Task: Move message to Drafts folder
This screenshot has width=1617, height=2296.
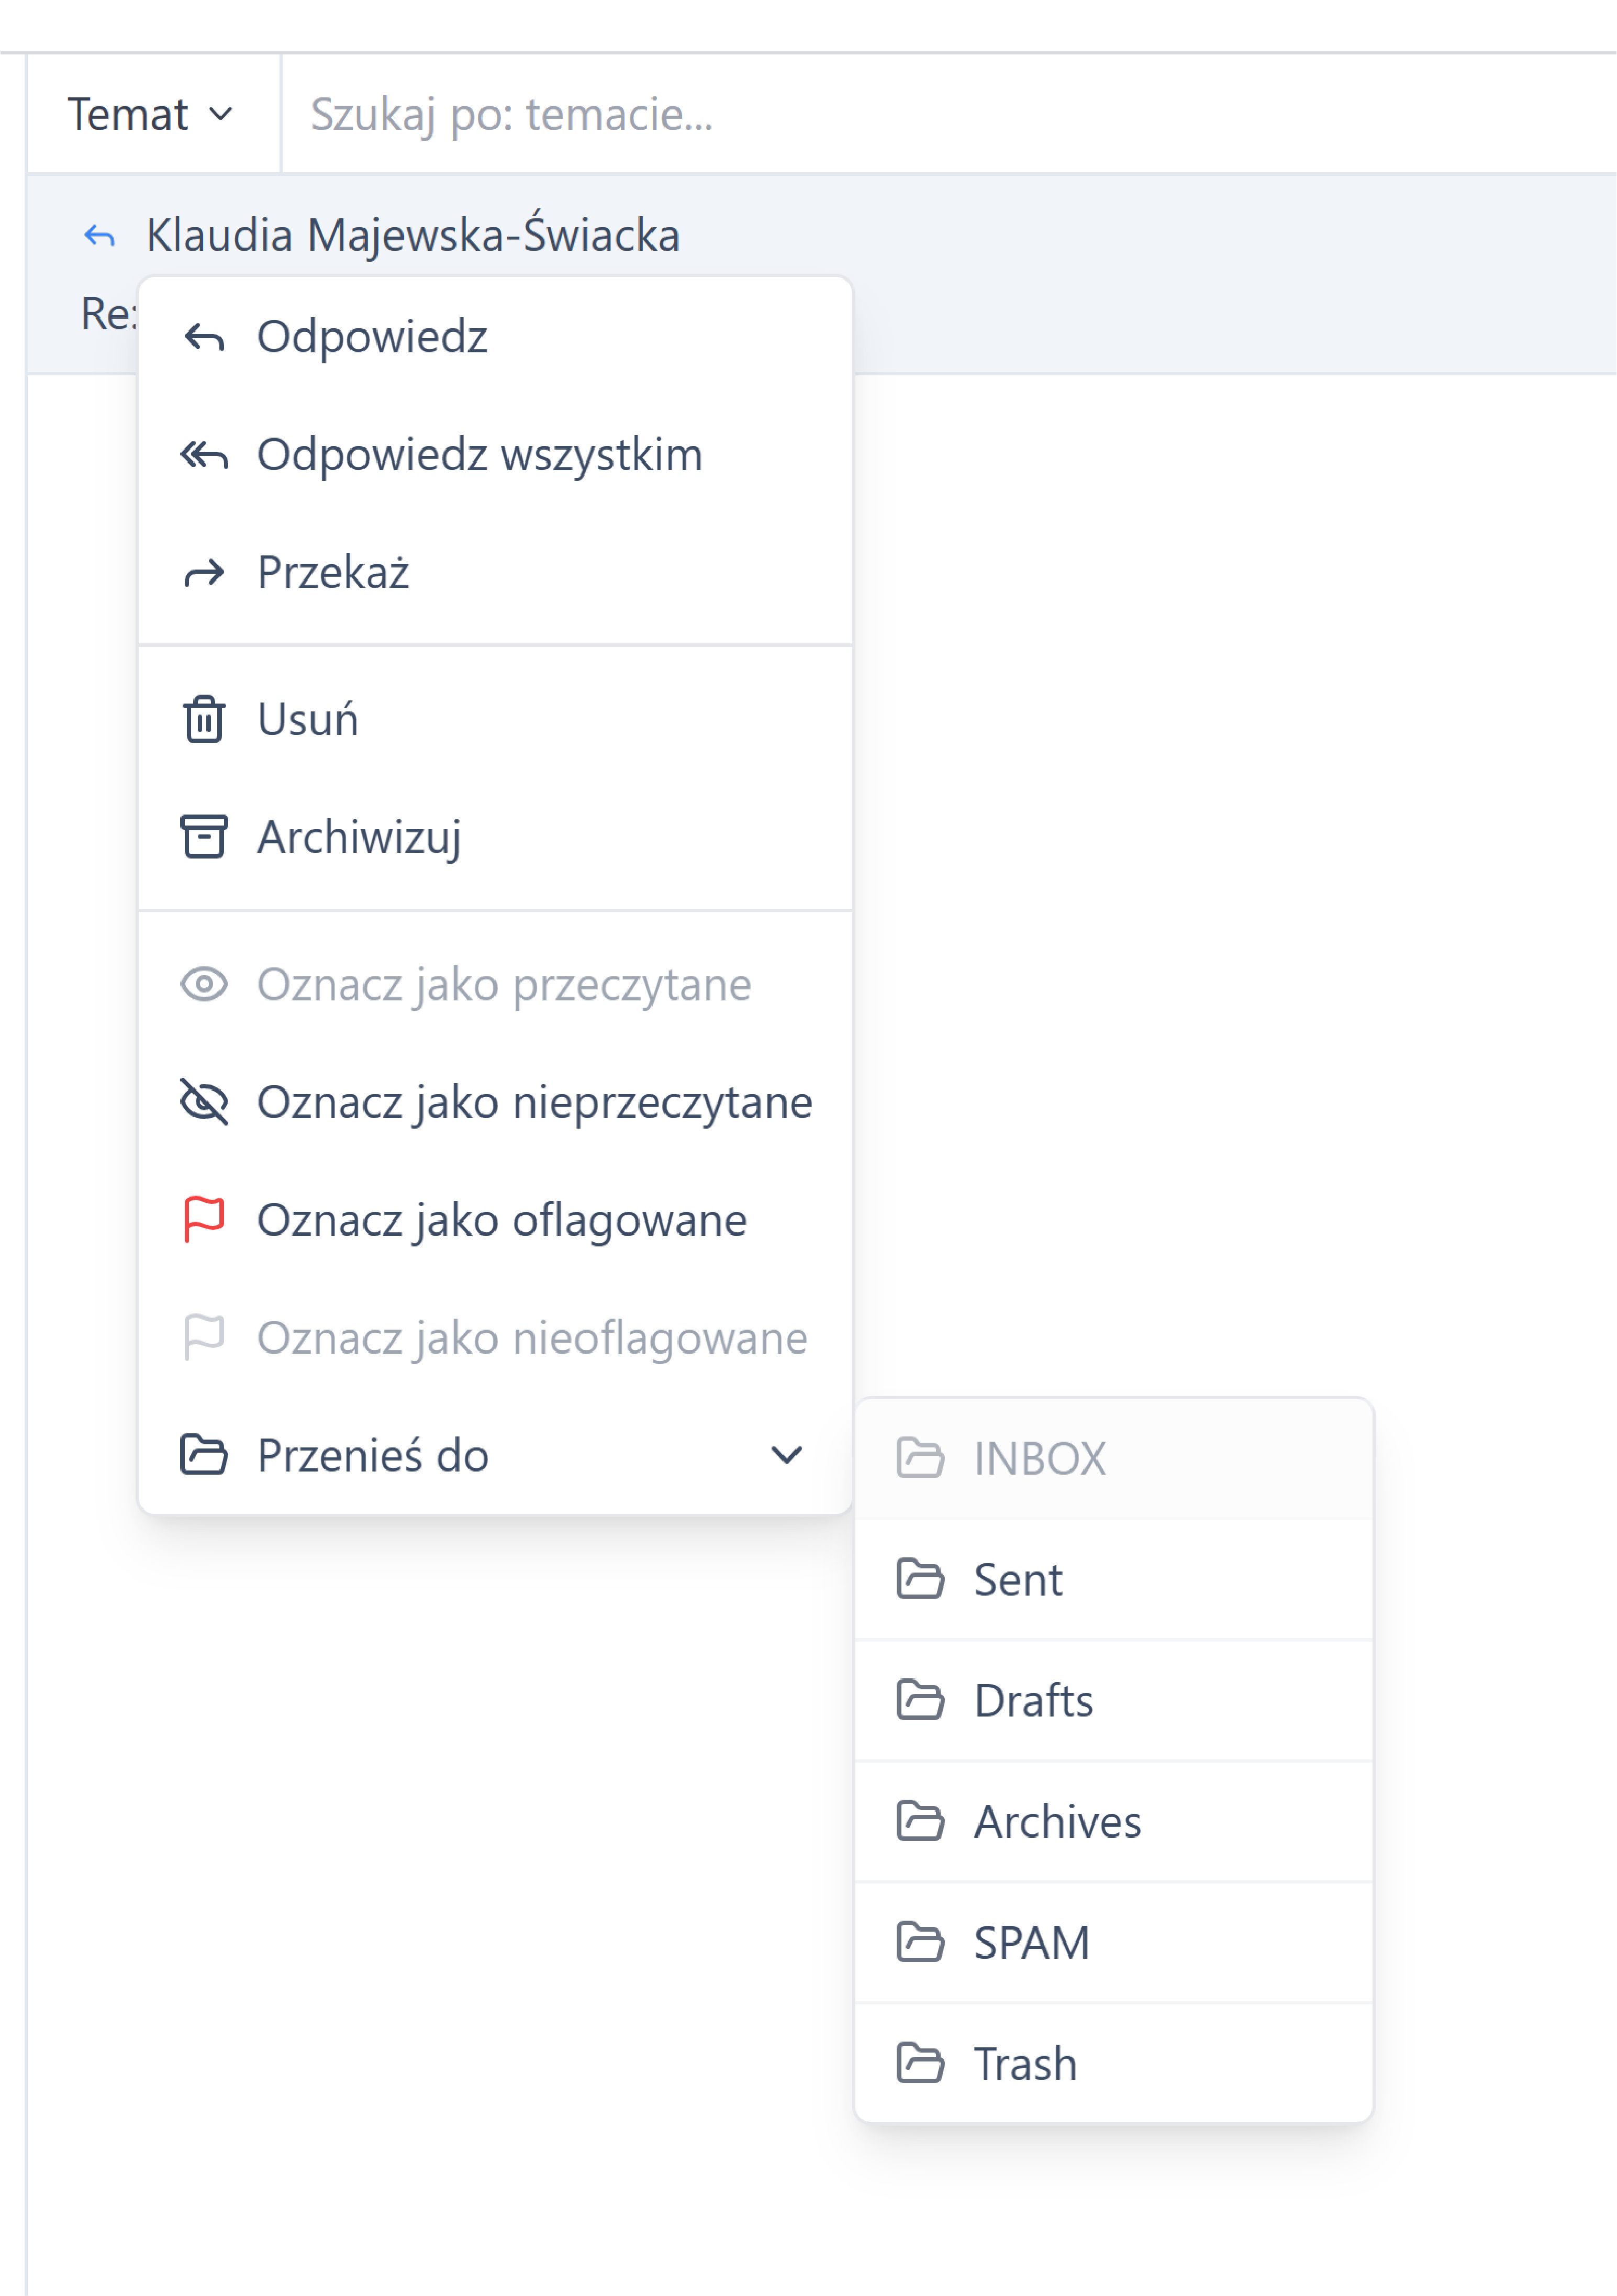Action: 1033,1701
